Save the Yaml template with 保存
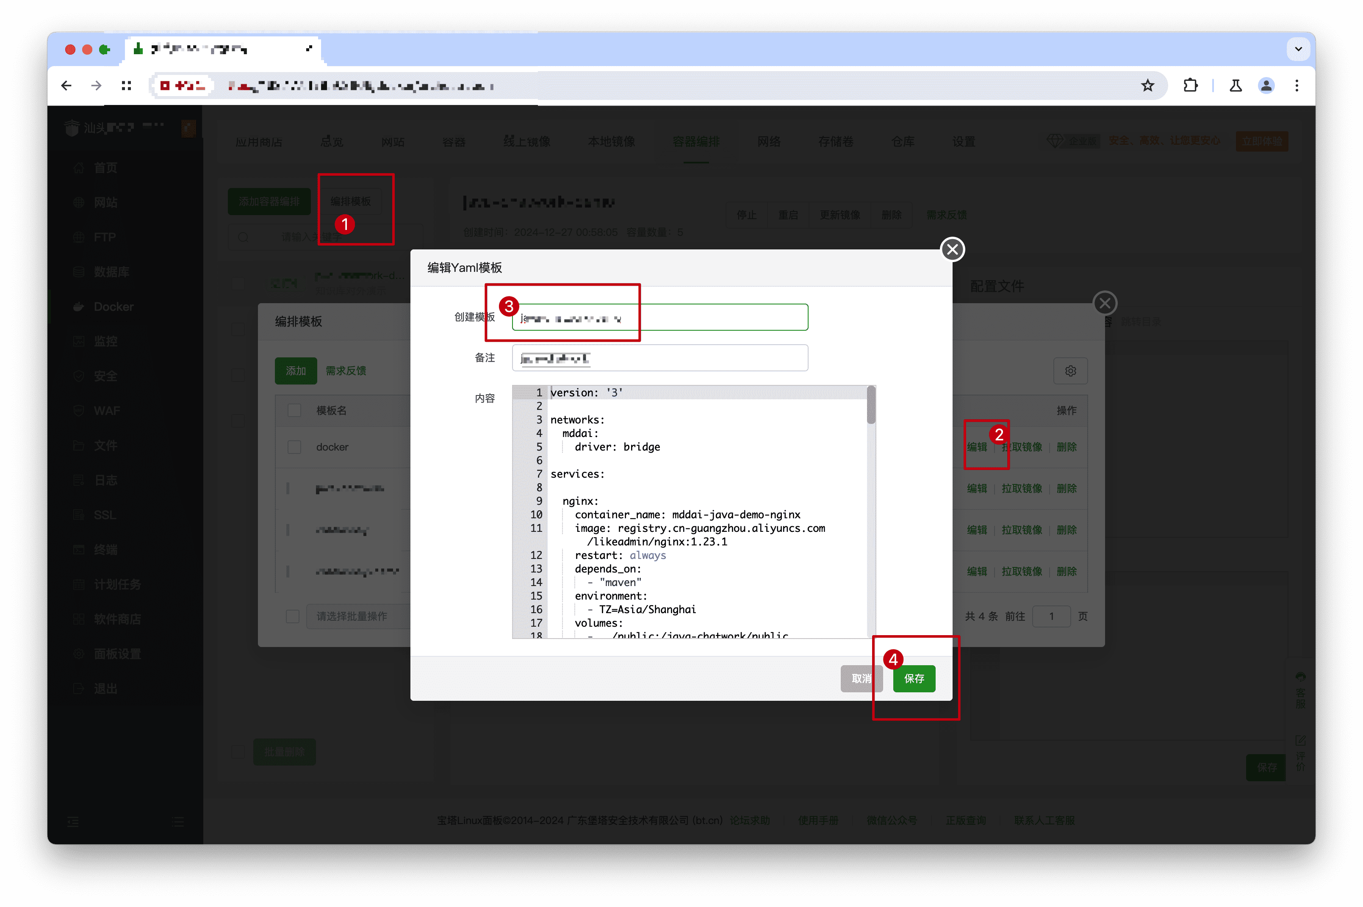 (x=914, y=678)
